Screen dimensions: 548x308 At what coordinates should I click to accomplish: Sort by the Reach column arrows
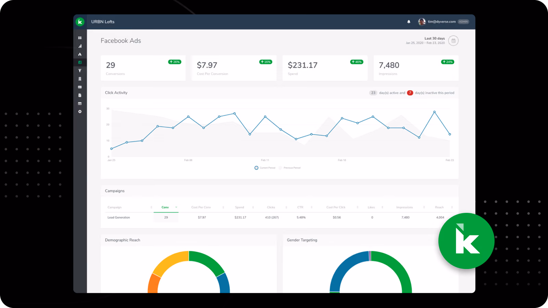tap(452, 207)
